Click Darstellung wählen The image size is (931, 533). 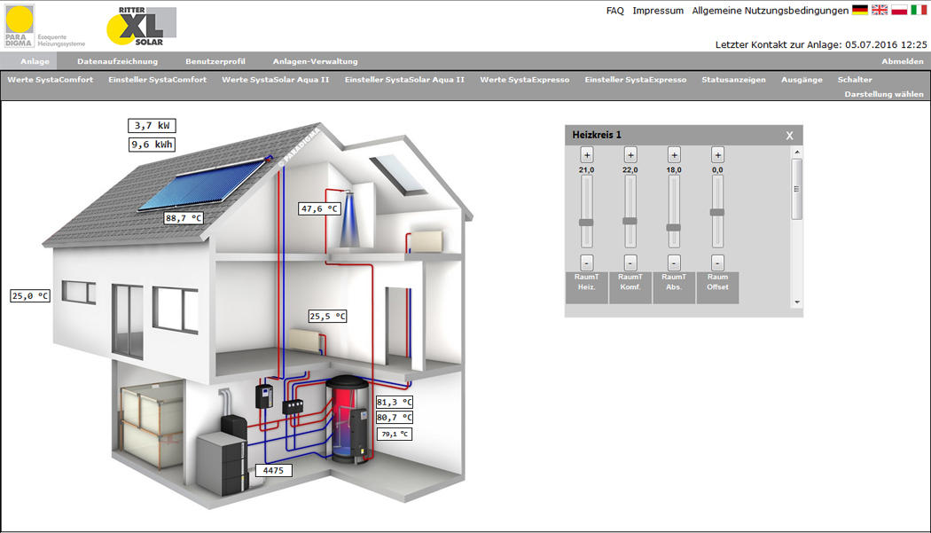pos(883,94)
